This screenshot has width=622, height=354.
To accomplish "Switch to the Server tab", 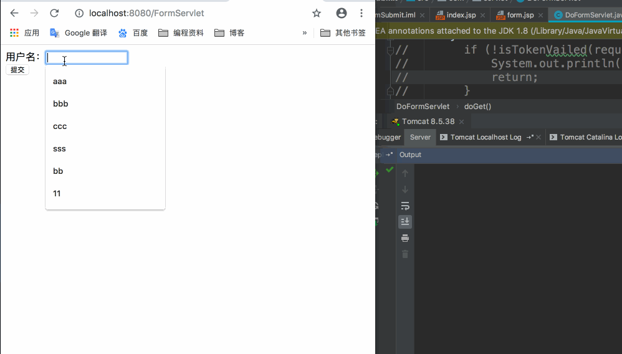I will coord(420,137).
